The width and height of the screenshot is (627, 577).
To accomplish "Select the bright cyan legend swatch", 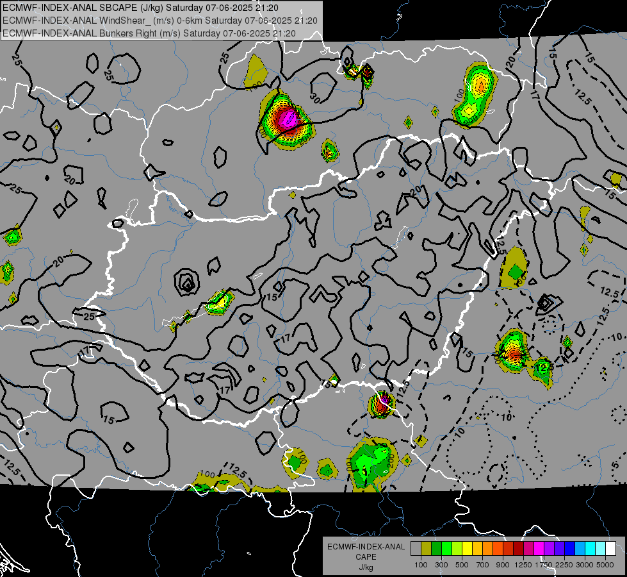I will pyautogui.click(x=590, y=549).
